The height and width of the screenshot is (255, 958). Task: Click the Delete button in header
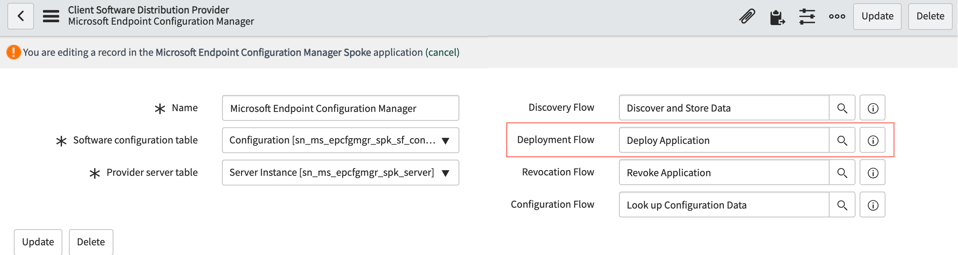[930, 16]
